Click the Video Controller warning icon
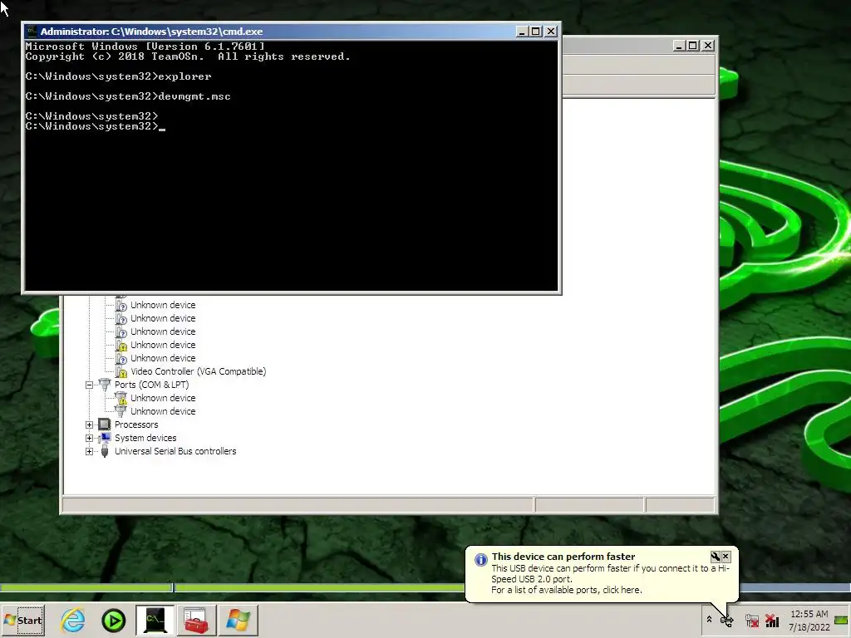This screenshot has height=638, width=851. [121, 371]
